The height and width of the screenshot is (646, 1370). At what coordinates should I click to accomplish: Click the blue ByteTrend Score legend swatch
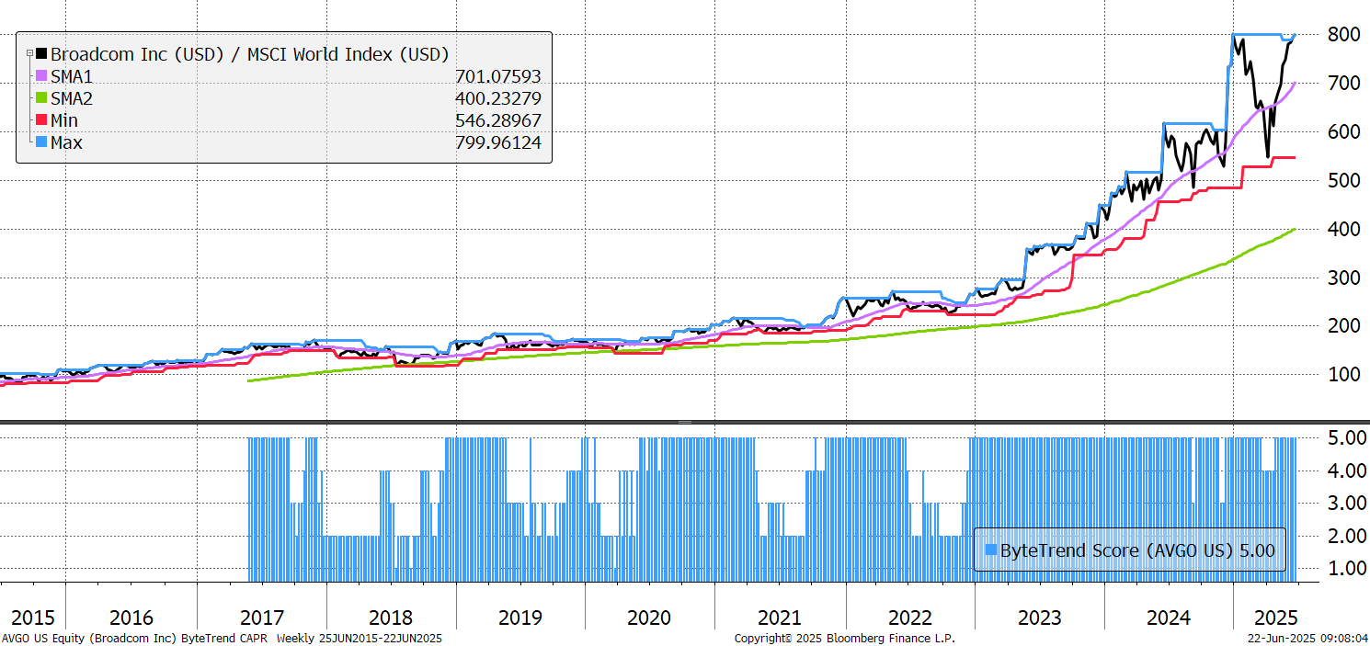pyautogui.click(x=990, y=550)
